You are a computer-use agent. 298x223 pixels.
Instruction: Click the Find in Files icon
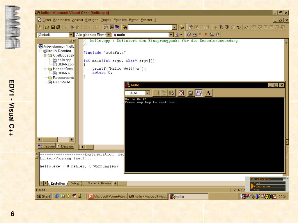click(x=125, y=27)
